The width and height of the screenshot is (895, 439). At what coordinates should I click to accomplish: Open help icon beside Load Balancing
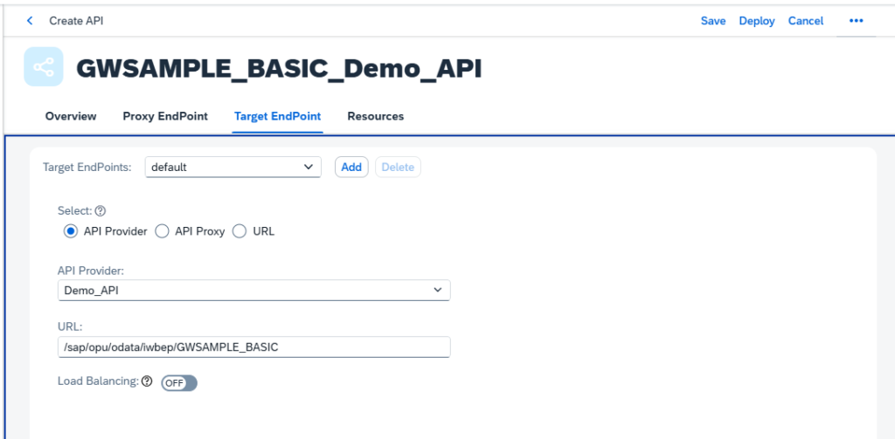coord(147,381)
